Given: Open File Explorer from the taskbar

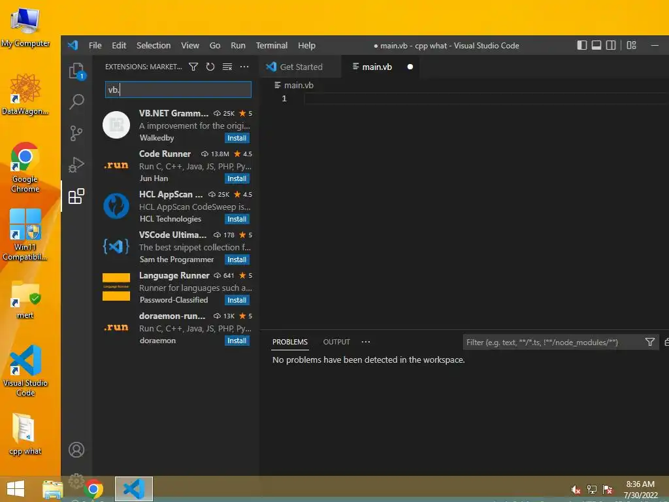Looking at the screenshot, I should click(x=53, y=489).
